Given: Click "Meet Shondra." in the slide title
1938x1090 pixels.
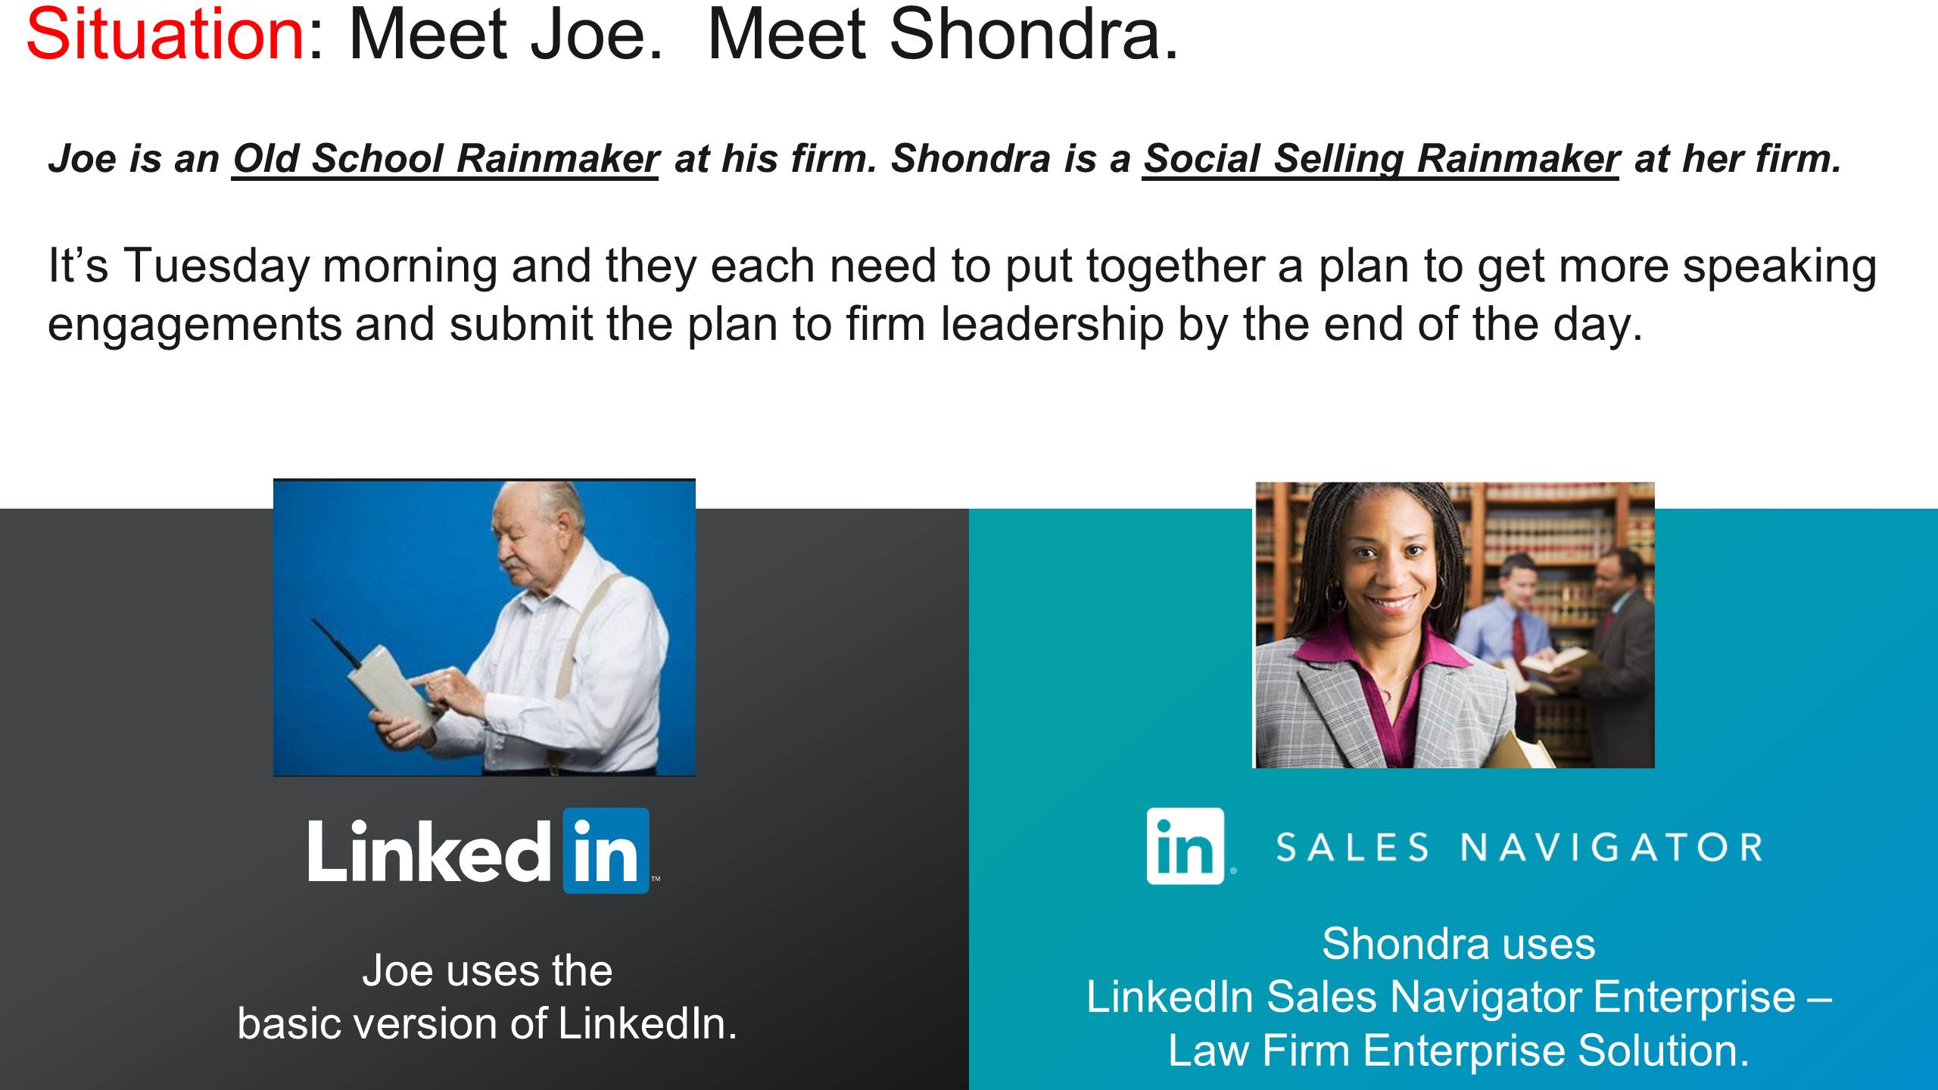Looking at the screenshot, I should [x=943, y=34].
